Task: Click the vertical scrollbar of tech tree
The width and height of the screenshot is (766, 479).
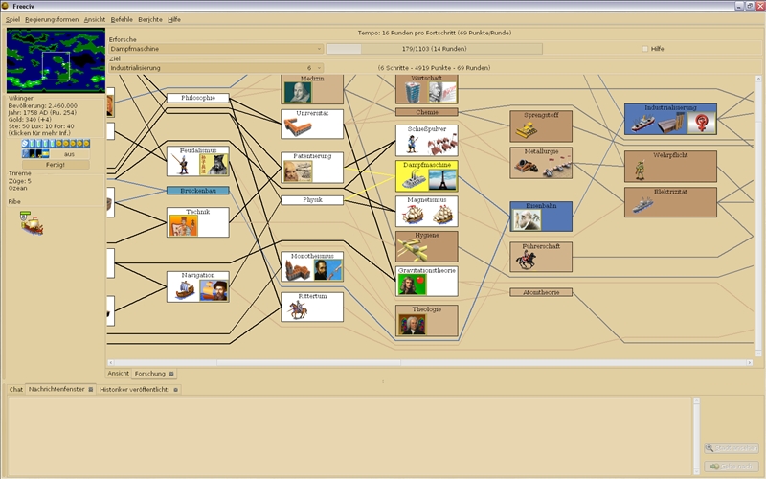Action: [x=758, y=216]
